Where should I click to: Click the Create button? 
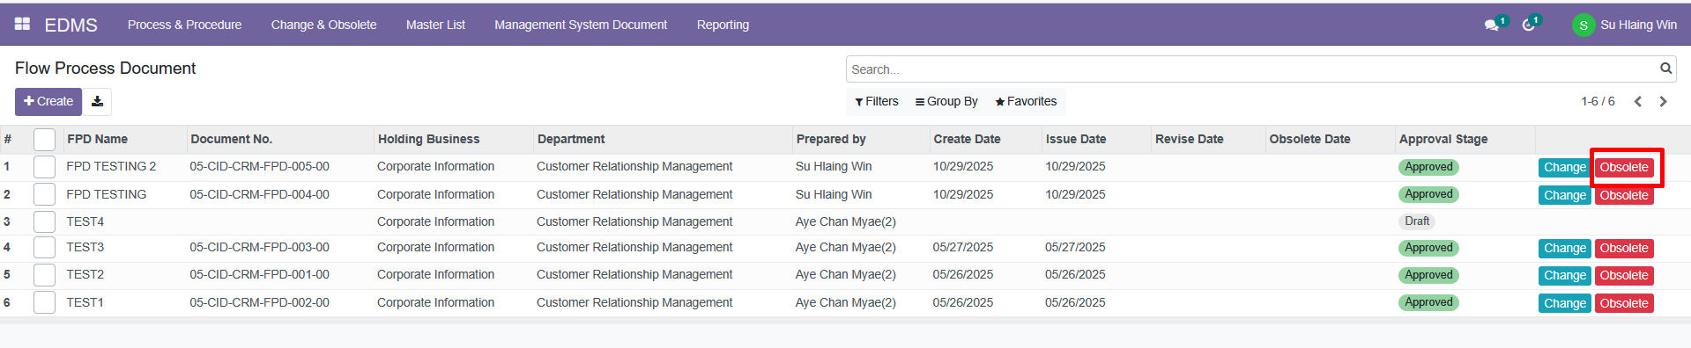coord(48,102)
